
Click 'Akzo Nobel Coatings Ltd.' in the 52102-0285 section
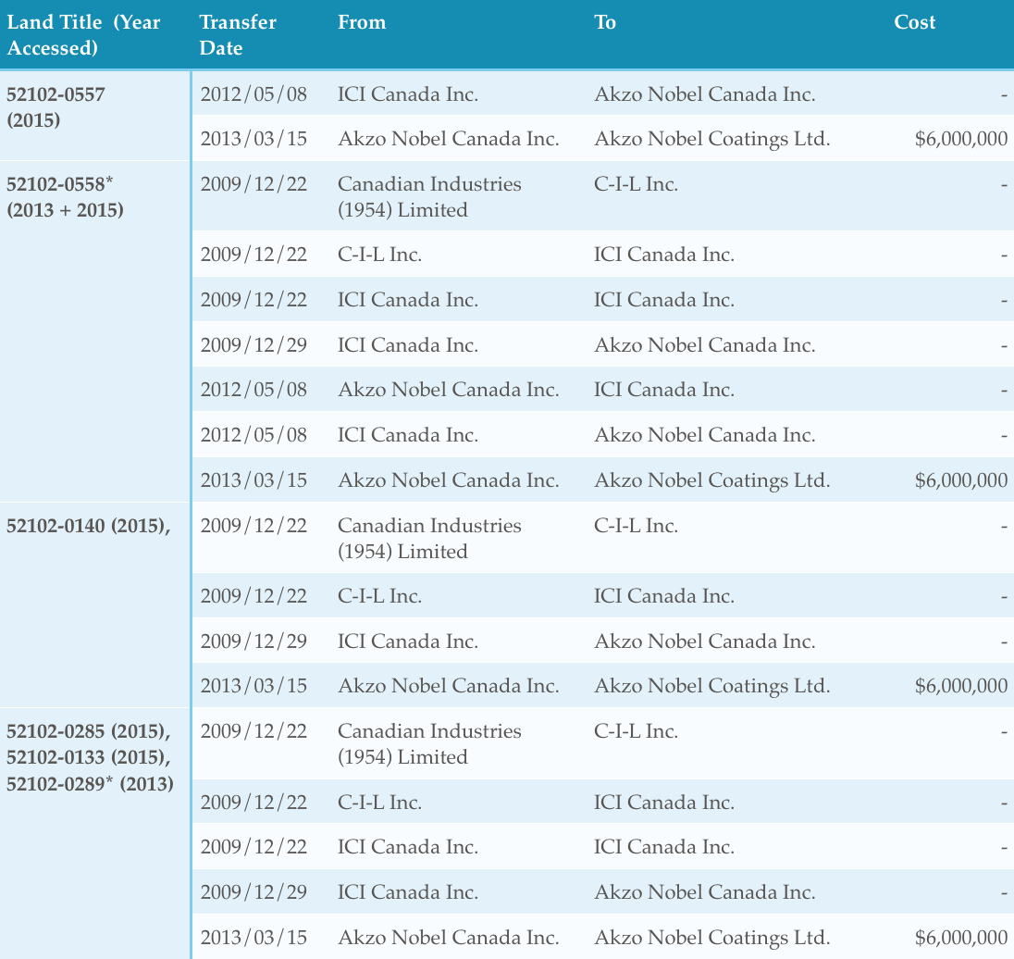pos(712,939)
